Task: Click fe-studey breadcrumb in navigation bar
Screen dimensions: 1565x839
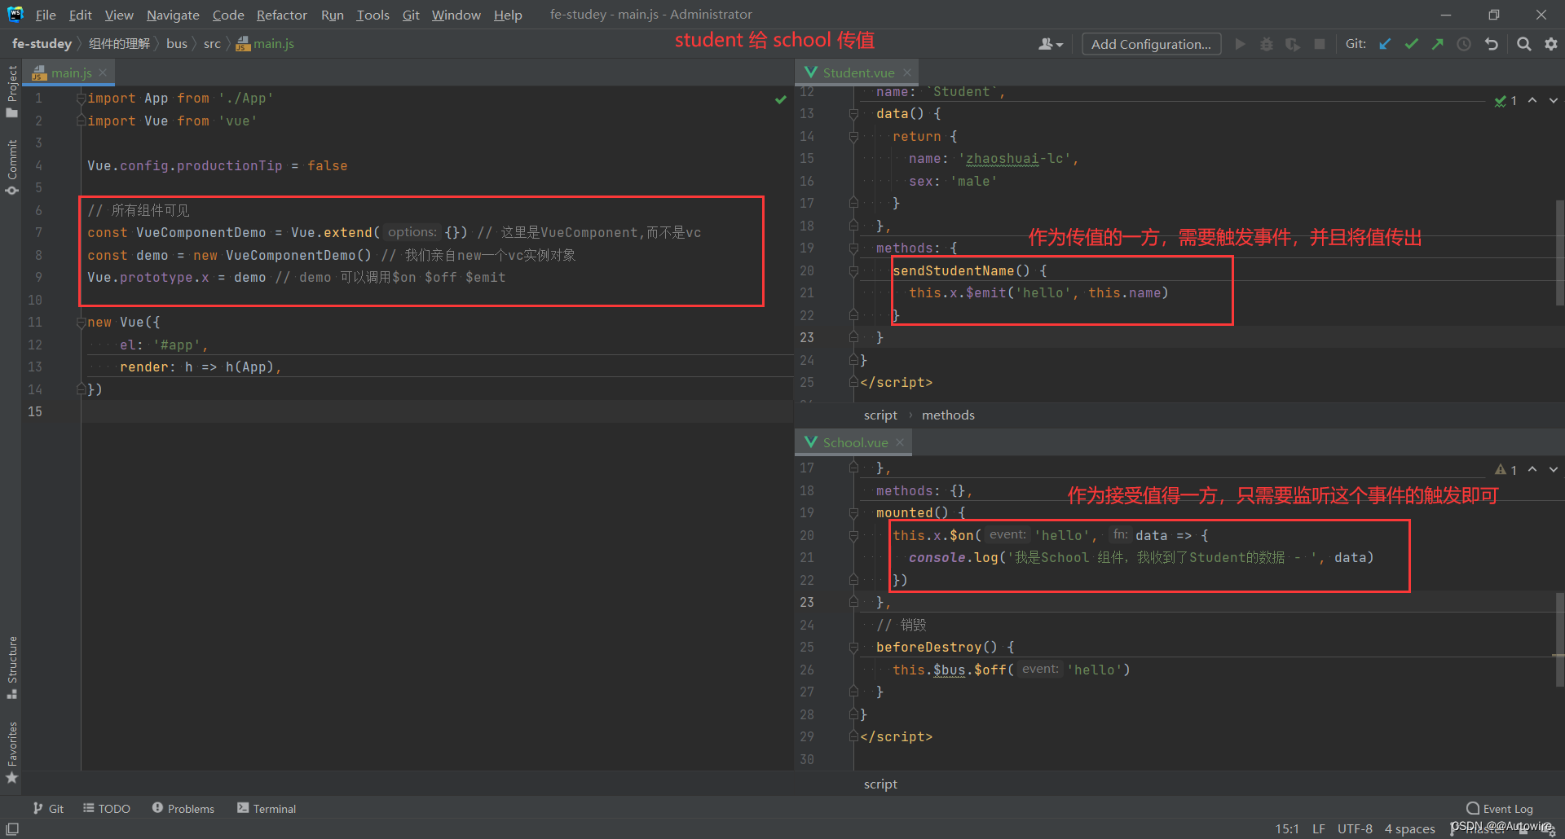Action: coord(42,44)
